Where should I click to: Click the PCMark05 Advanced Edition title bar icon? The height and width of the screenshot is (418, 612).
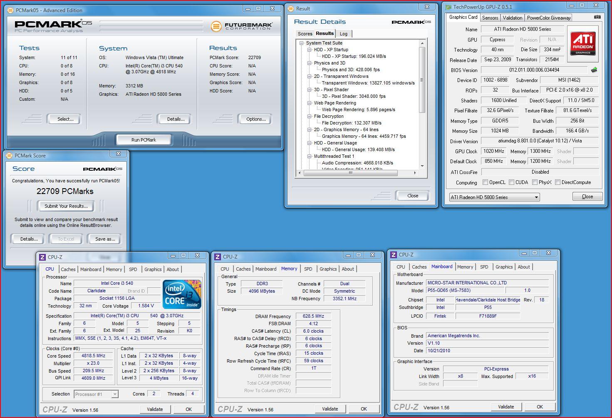pyautogui.click(x=11, y=10)
